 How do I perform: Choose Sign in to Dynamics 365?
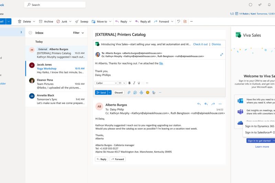[x=260, y=126]
